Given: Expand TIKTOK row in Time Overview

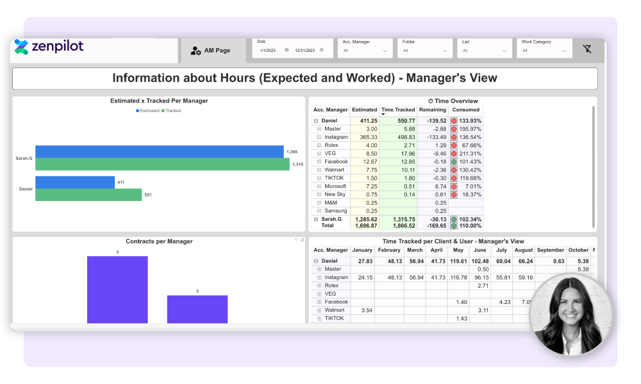Looking at the screenshot, I should [x=319, y=179].
